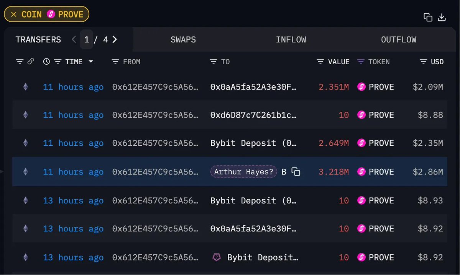Open the SWAPS tab
Viewport: 460px width, 275px height.
point(183,39)
